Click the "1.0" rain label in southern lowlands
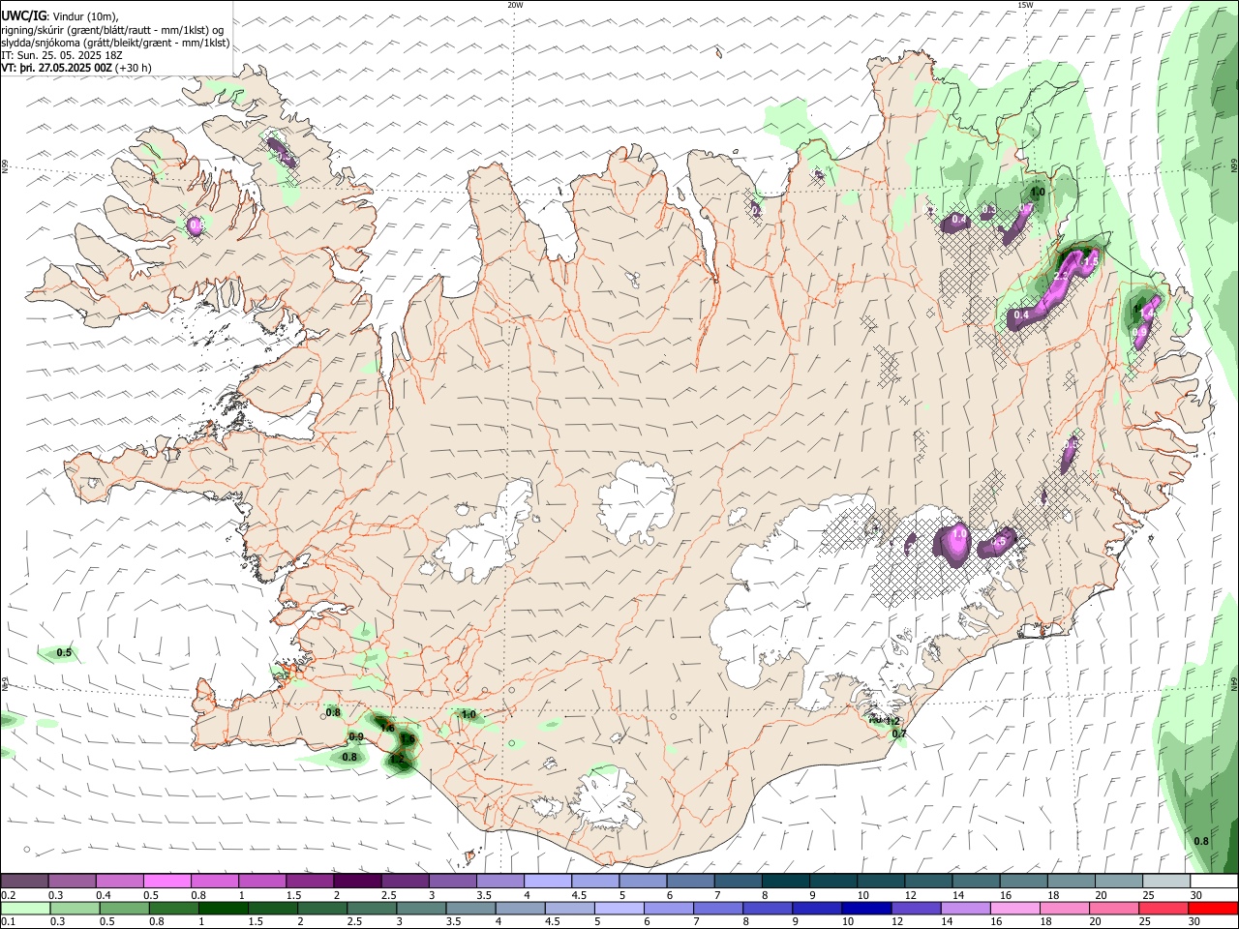 (x=469, y=714)
